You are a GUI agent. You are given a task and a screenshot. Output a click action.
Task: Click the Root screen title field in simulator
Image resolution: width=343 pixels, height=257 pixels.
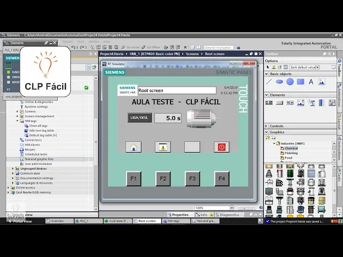pyautogui.click(x=177, y=90)
